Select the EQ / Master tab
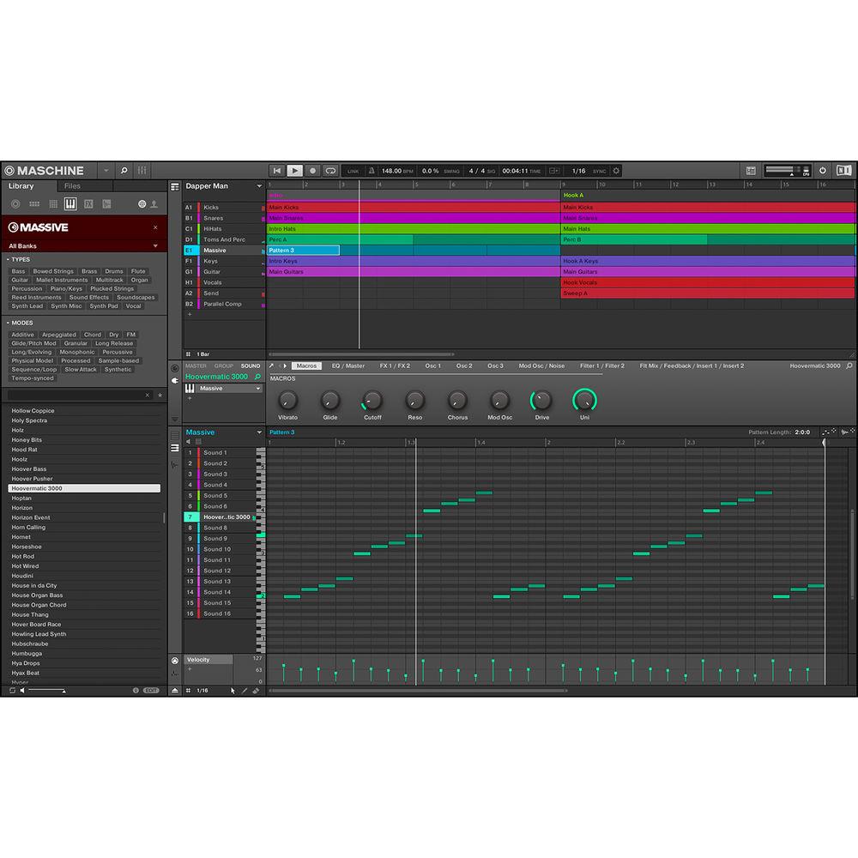 click(348, 366)
